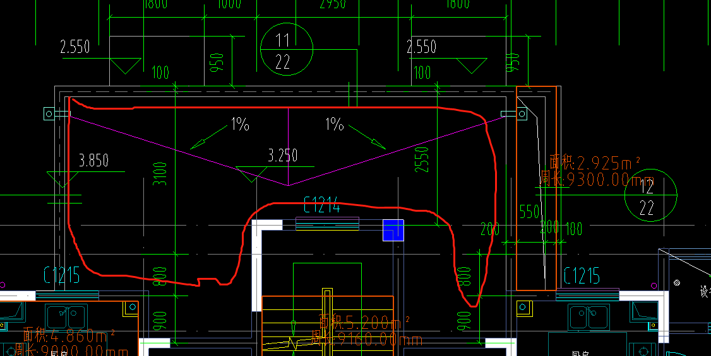Viewport: 711px width, 356px height.
Task: Pick the 3.850 elevation text
Action: pos(94,160)
